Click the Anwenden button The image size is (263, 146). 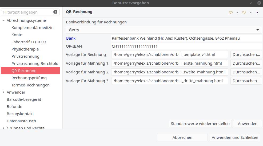[x=248, y=124]
